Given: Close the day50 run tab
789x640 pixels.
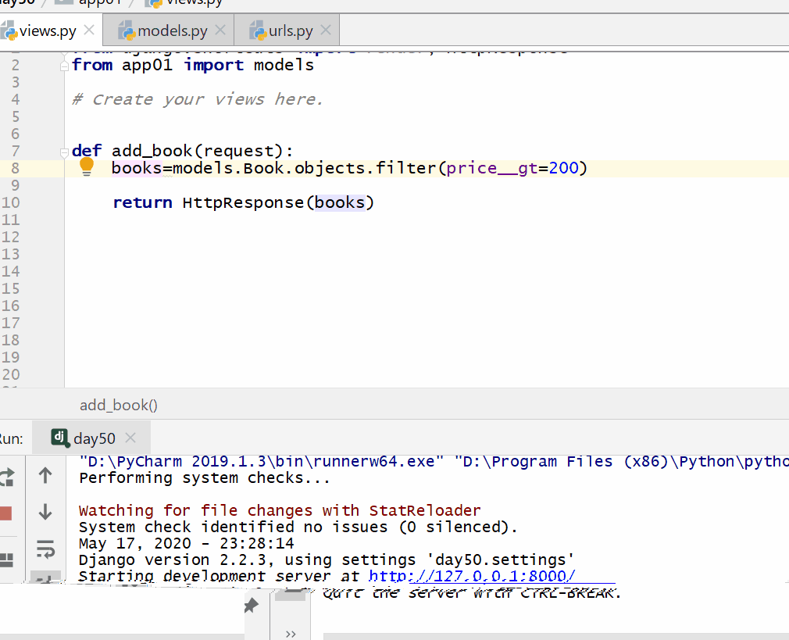Looking at the screenshot, I should tap(130, 438).
